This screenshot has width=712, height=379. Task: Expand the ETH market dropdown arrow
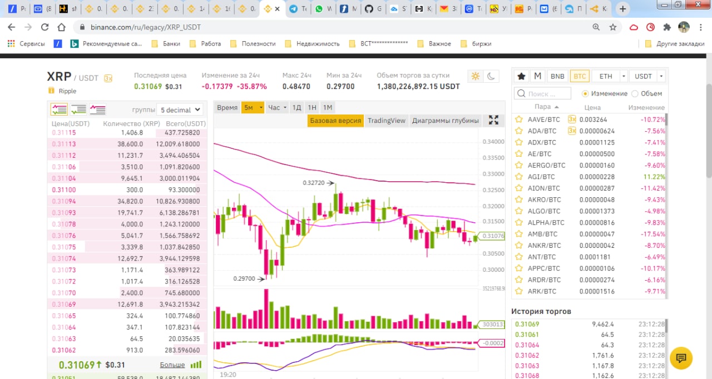click(x=624, y=76)
